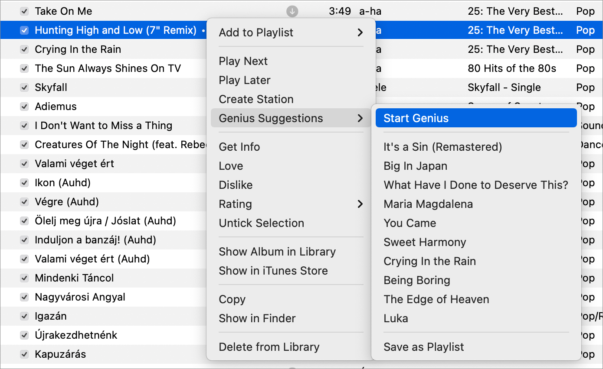The width and height of the screenshot is (603, 369).
Task: Untick the Skyfall song checkbox
Action: tap(25, 87)
